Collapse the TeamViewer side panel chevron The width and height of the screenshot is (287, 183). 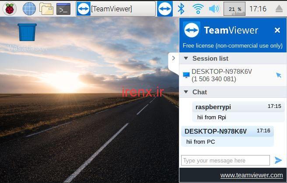173,58
